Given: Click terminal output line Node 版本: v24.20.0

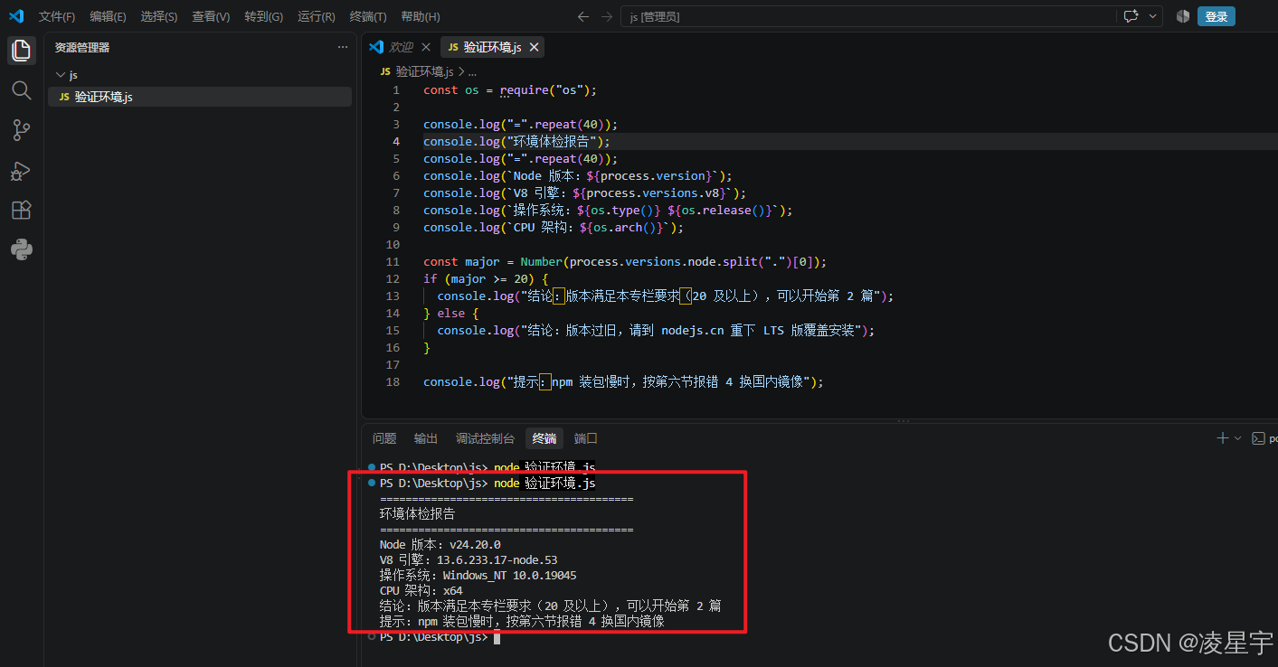Looking at the screenshot, I should tap(440, 544).
